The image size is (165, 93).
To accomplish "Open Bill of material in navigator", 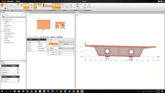I will (x=7, y=29).
